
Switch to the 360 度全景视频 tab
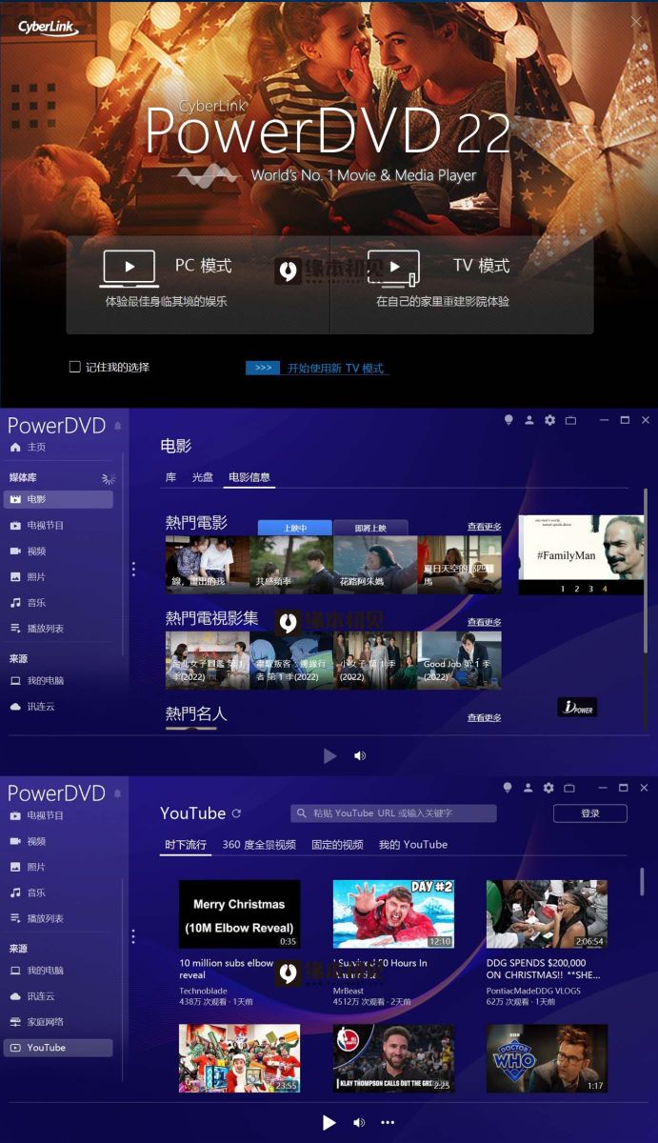tap(259, 844)
